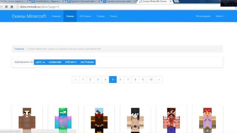Go to pagination page 8
This screenshot has width=237, height=133.
coord(135,80)
